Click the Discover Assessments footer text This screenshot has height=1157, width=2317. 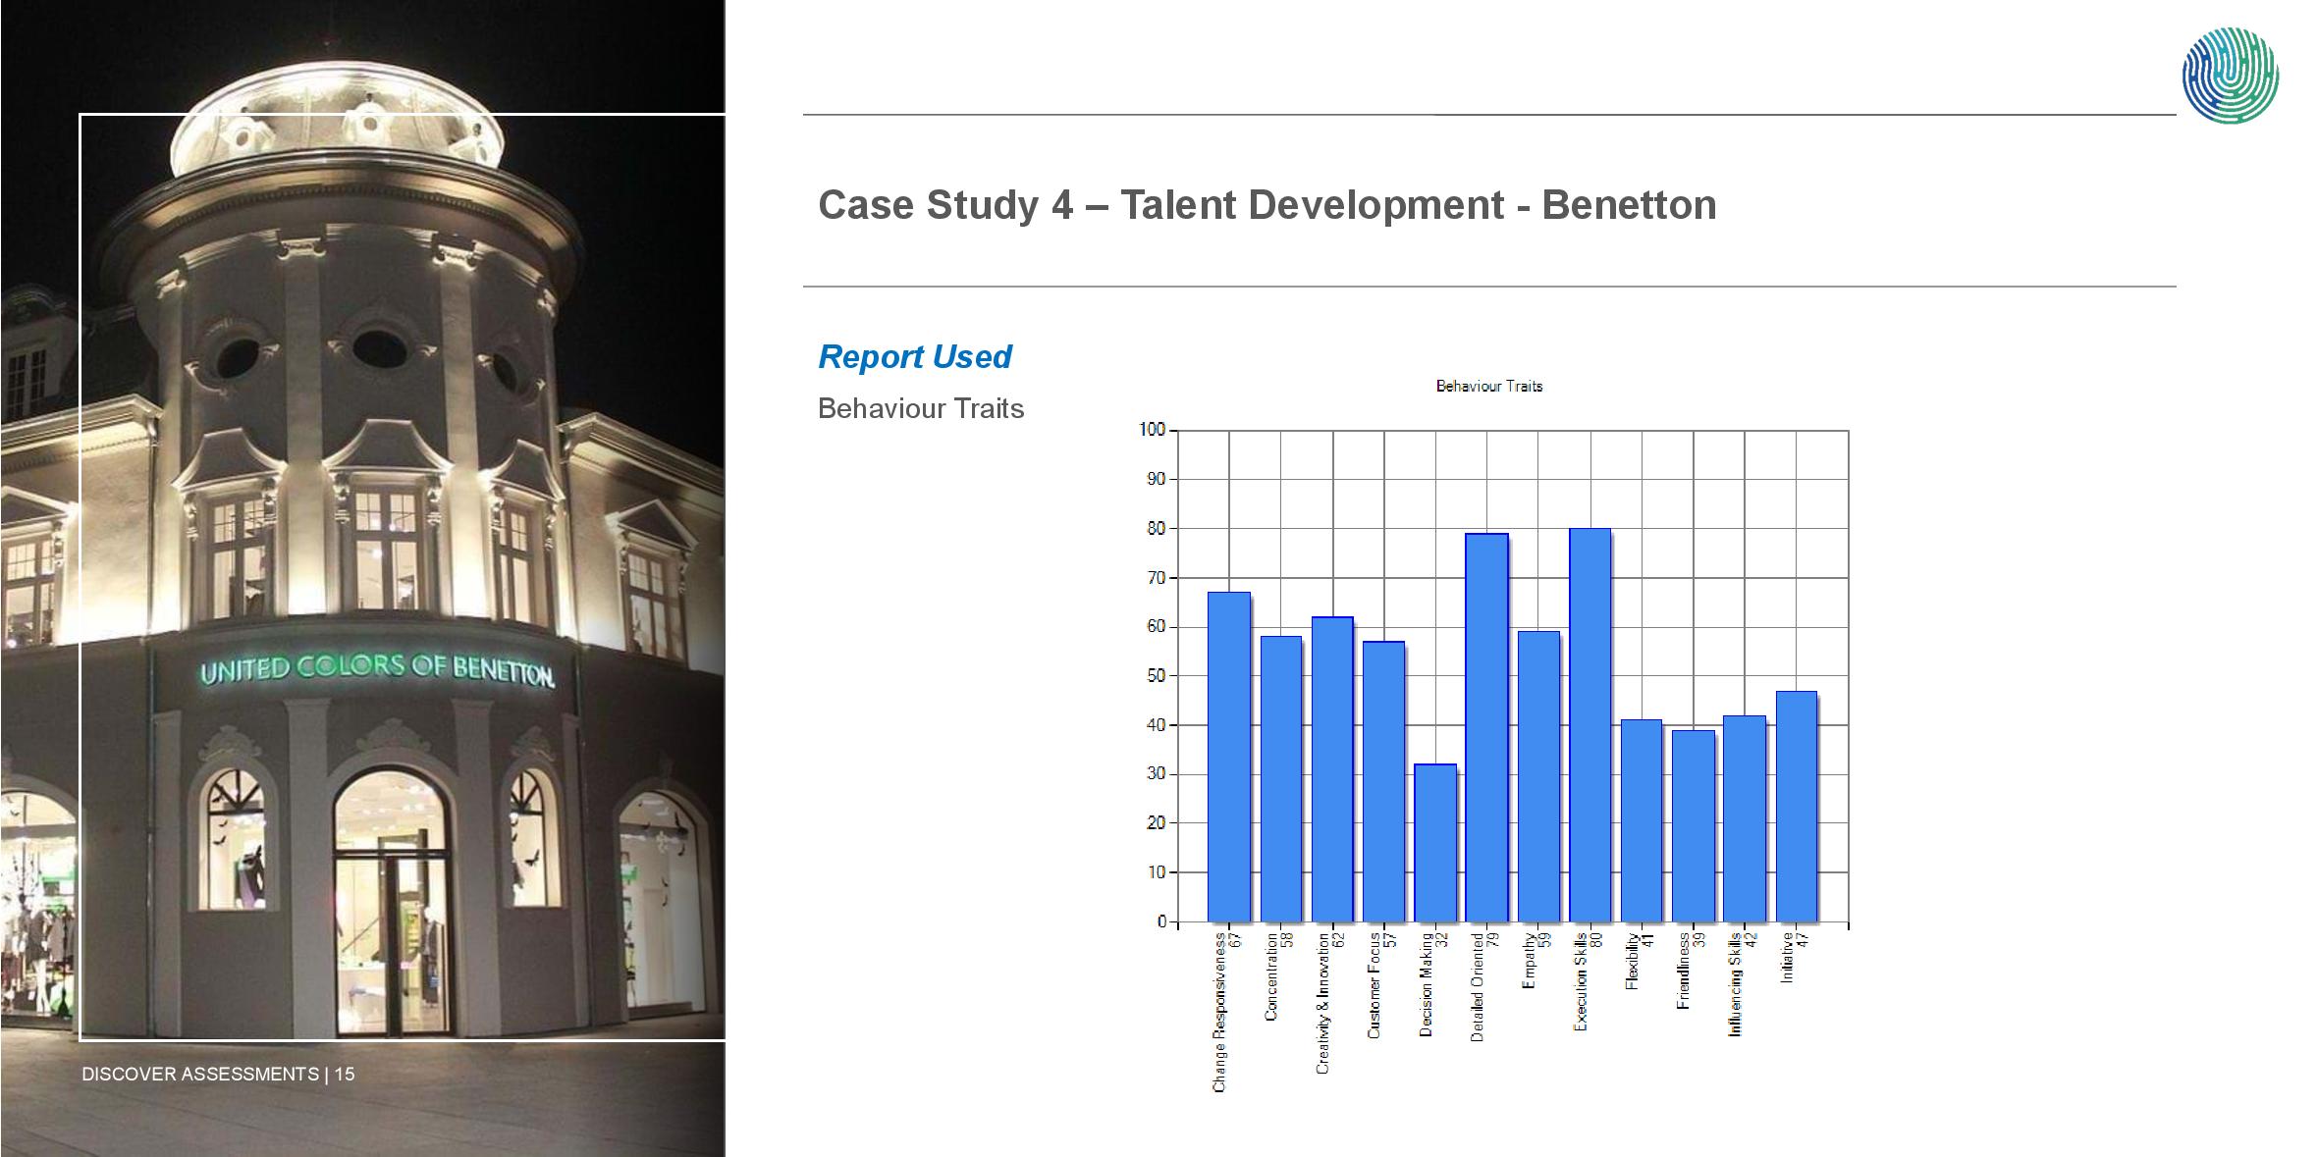(218, 1075)
